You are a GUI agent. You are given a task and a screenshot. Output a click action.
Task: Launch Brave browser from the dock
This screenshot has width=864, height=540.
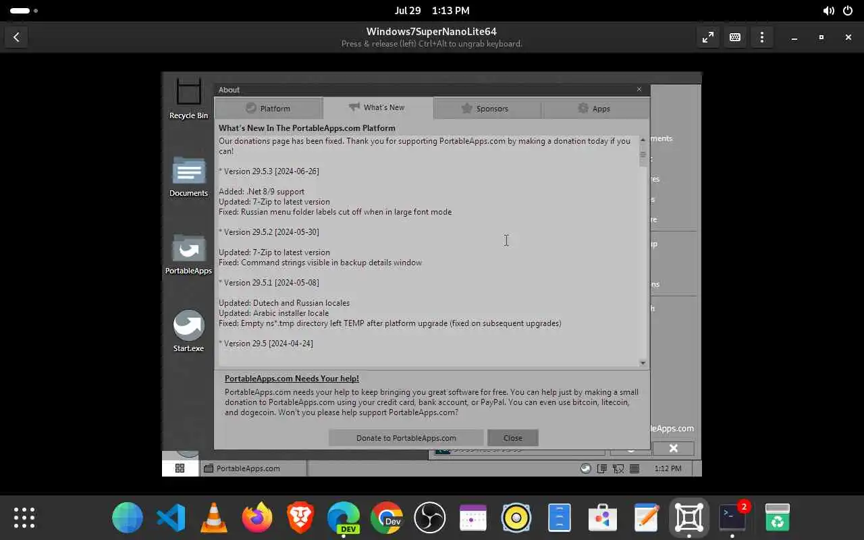point(300,518)
